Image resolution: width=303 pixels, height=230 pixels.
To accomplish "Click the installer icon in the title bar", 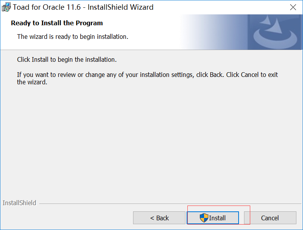I will (6, 7).
